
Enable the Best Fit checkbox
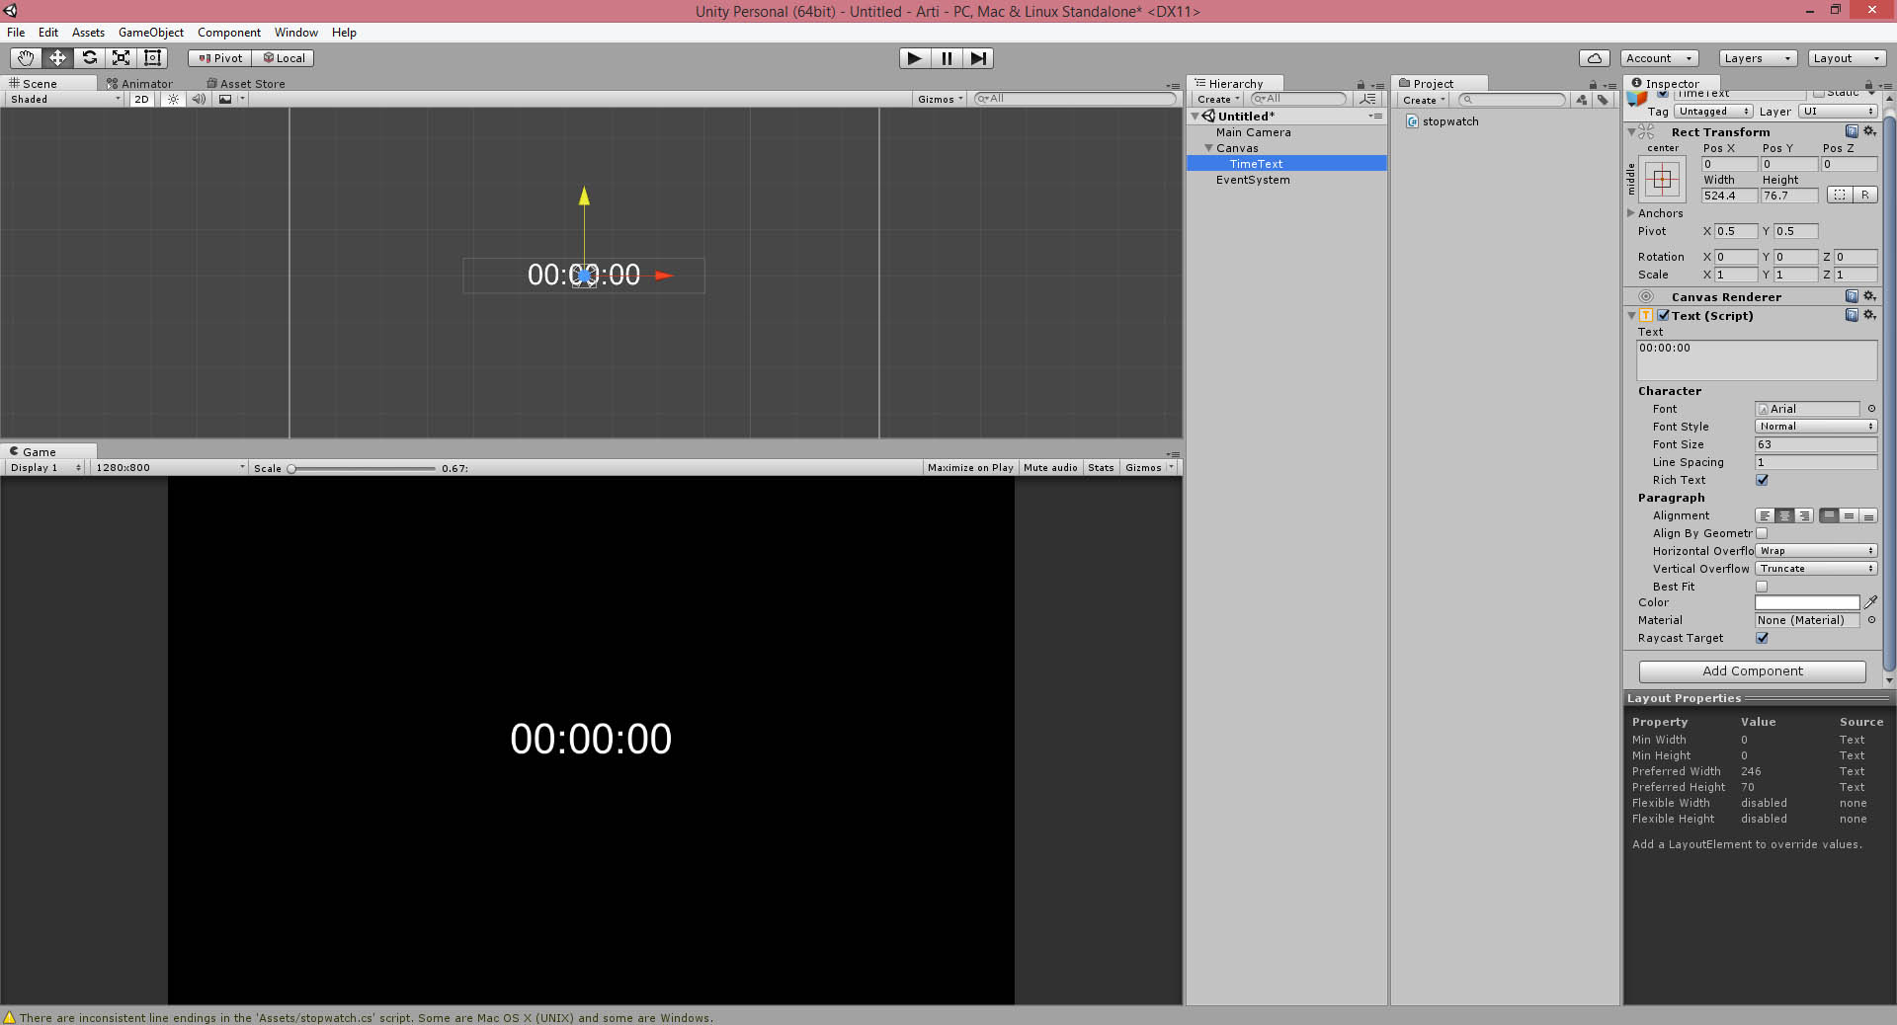(1762, 587)
